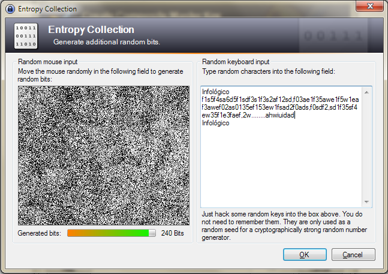
Task: Click the line starting with 'f1s5f4sa6d5f'
Action: coord(280,100)
